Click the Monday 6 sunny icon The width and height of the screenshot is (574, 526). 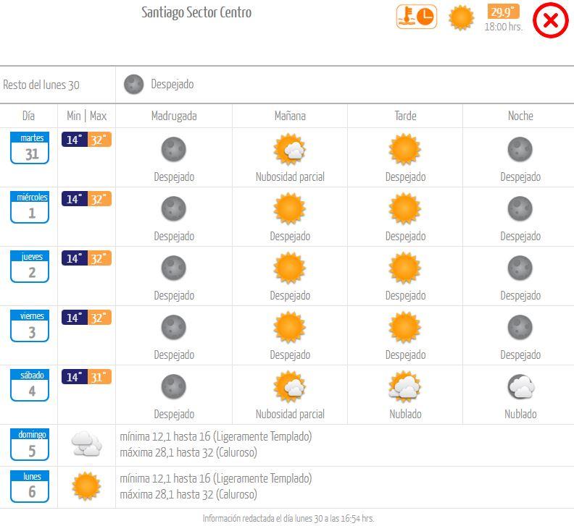86,486
